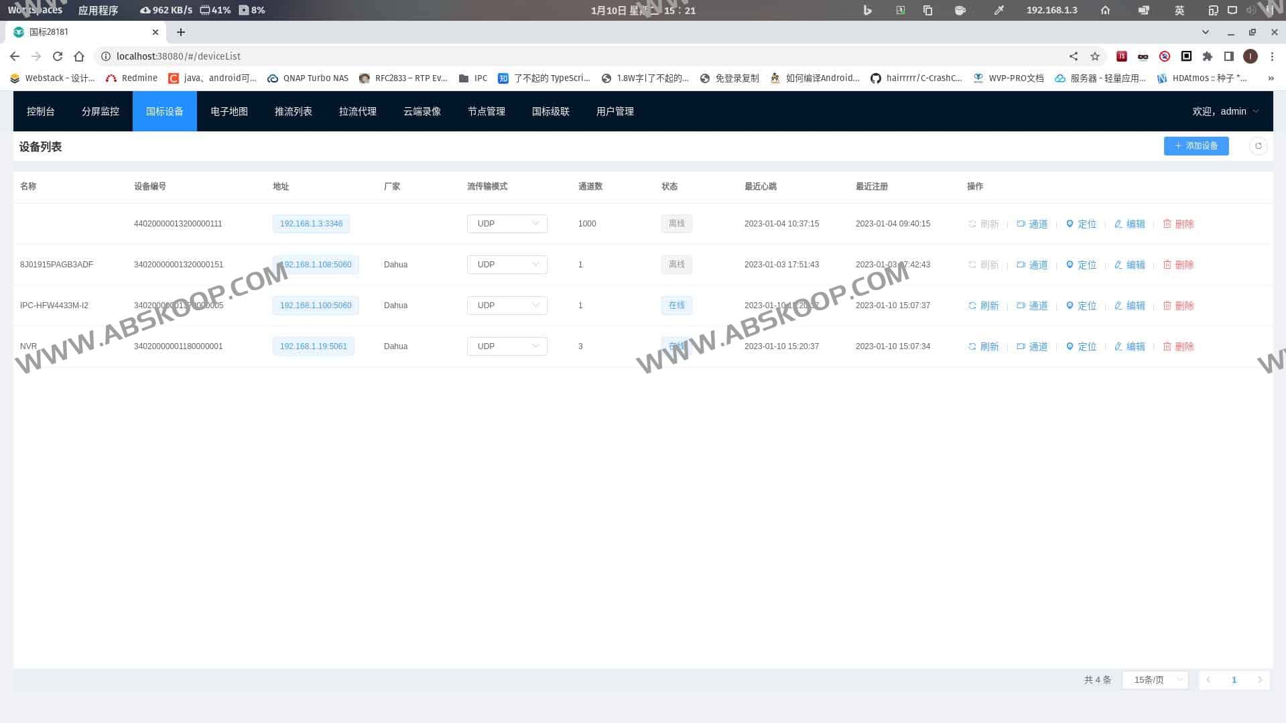The width and height of the screenshot is (1286, 723).
Task: Go to the 国标级联 page
Action: (550, 111)
